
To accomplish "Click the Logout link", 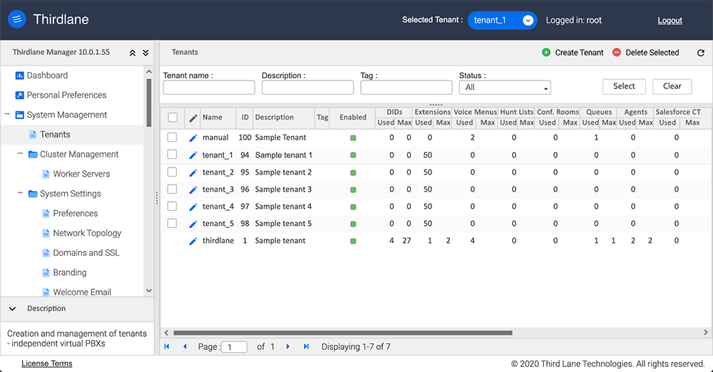I will pyautogui.click(x=670, y=21).
